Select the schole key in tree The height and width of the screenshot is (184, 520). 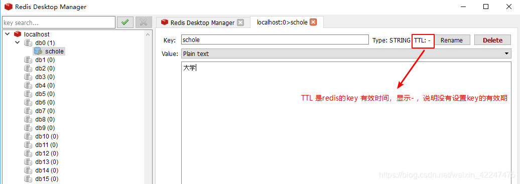[x=54, y=51]
